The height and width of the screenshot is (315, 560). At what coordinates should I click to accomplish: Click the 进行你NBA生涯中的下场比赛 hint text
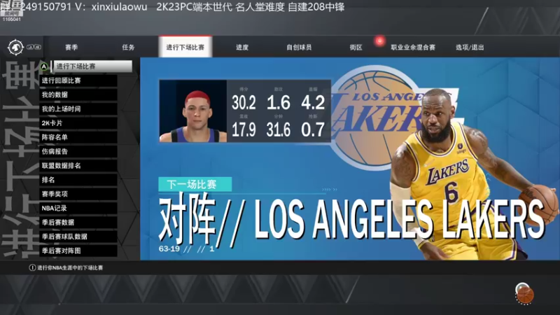(x=70, y=267)
